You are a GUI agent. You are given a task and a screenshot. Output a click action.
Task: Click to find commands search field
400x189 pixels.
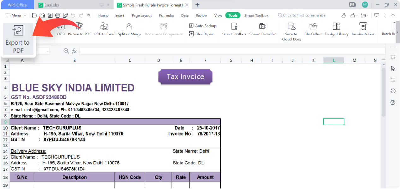303,15
